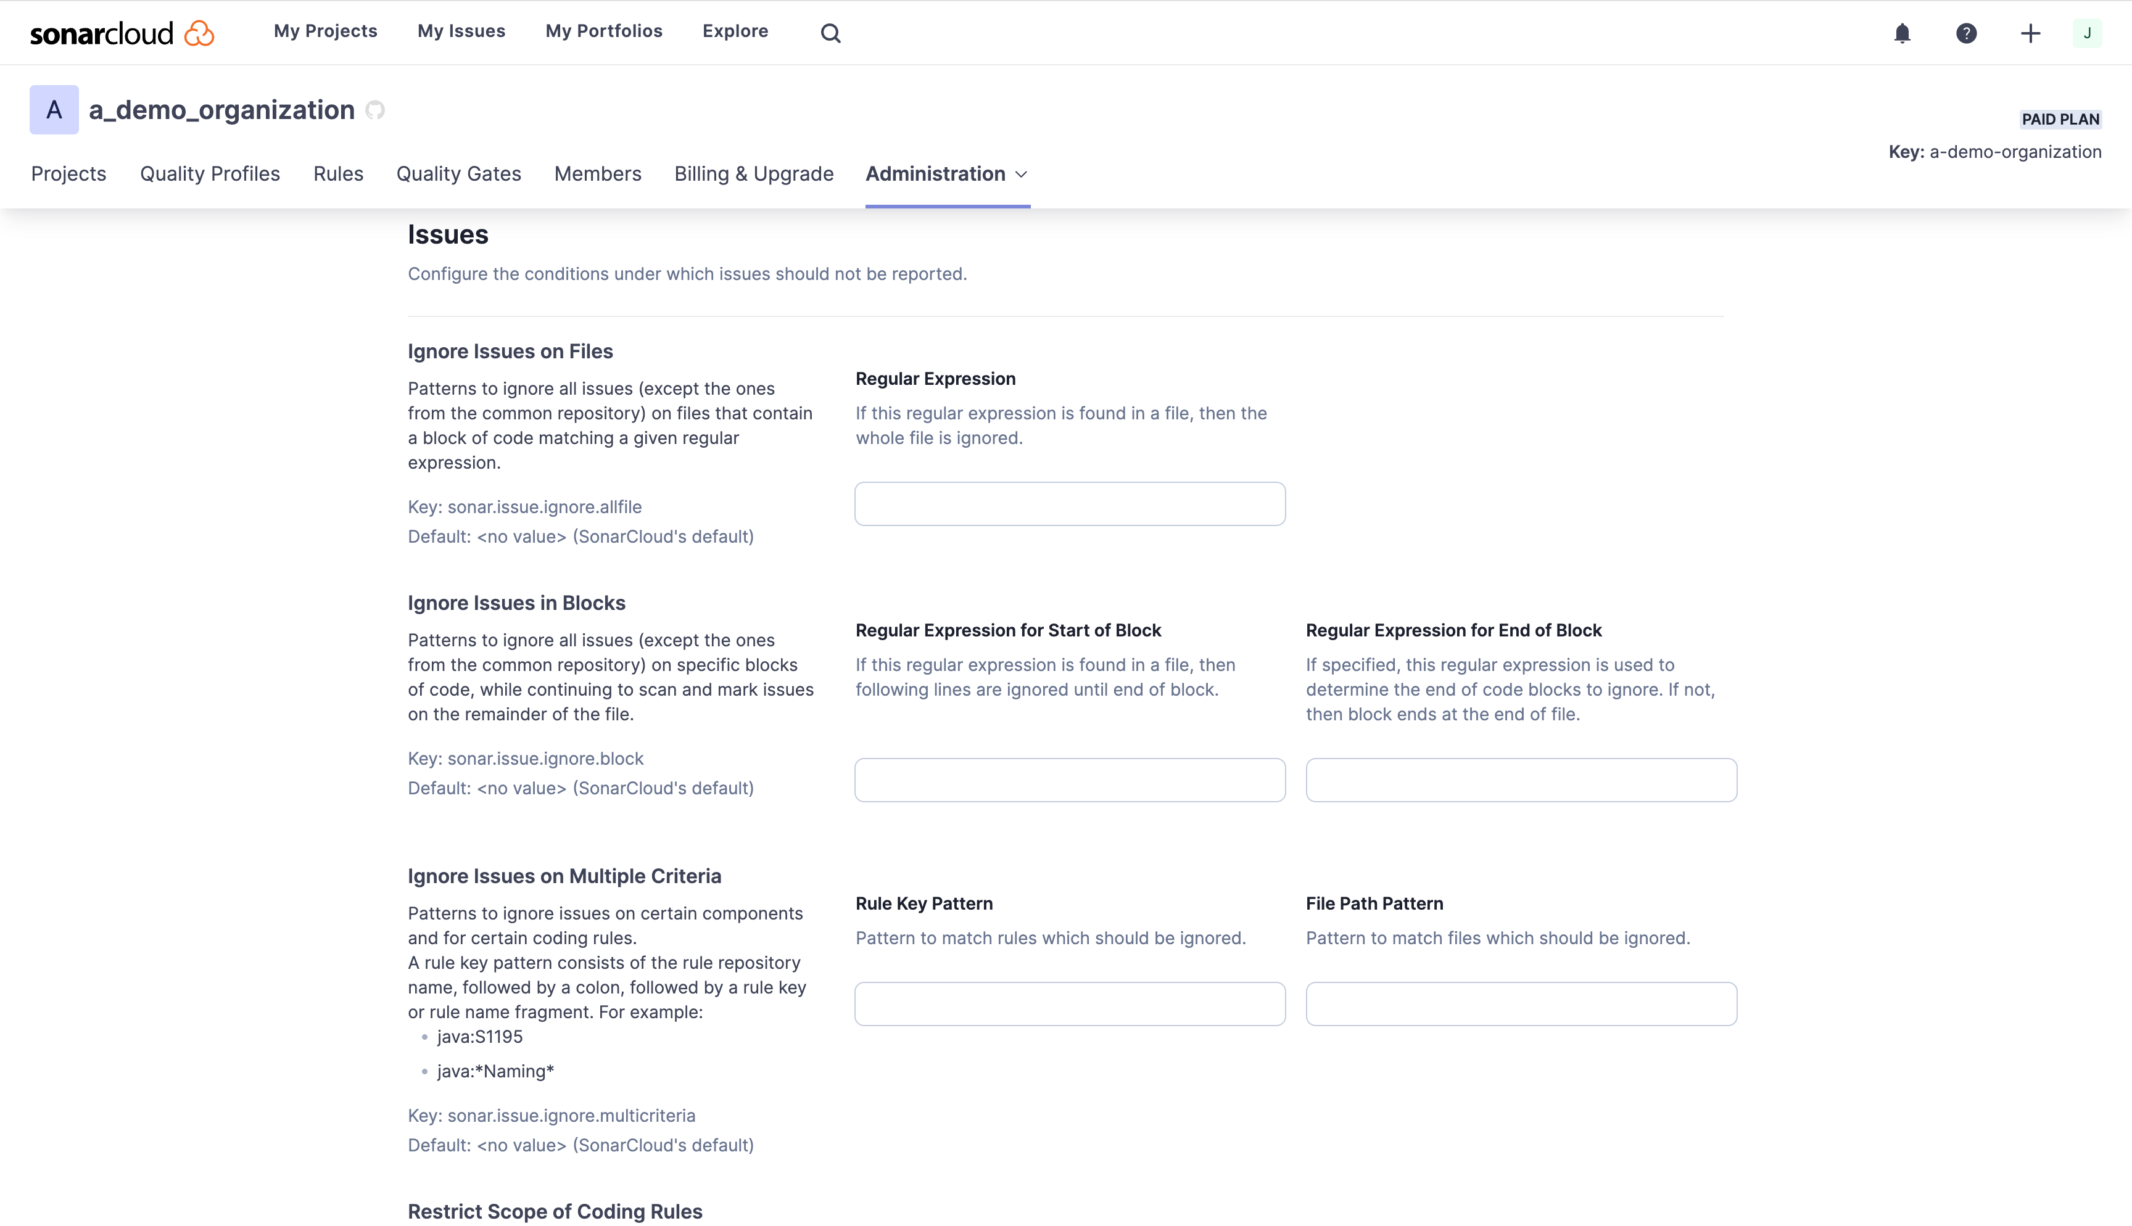2132x1226 pixels.
Task: Open the search bar
Action: pyautogui.click(x=830, y=33)
